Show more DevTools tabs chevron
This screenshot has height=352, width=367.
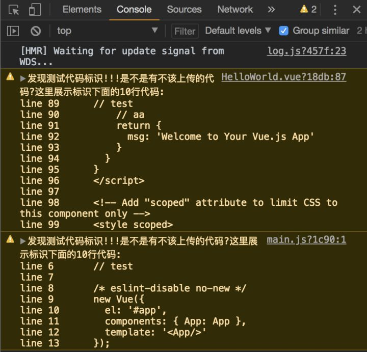pyautogui.click(x=271, y=10)
